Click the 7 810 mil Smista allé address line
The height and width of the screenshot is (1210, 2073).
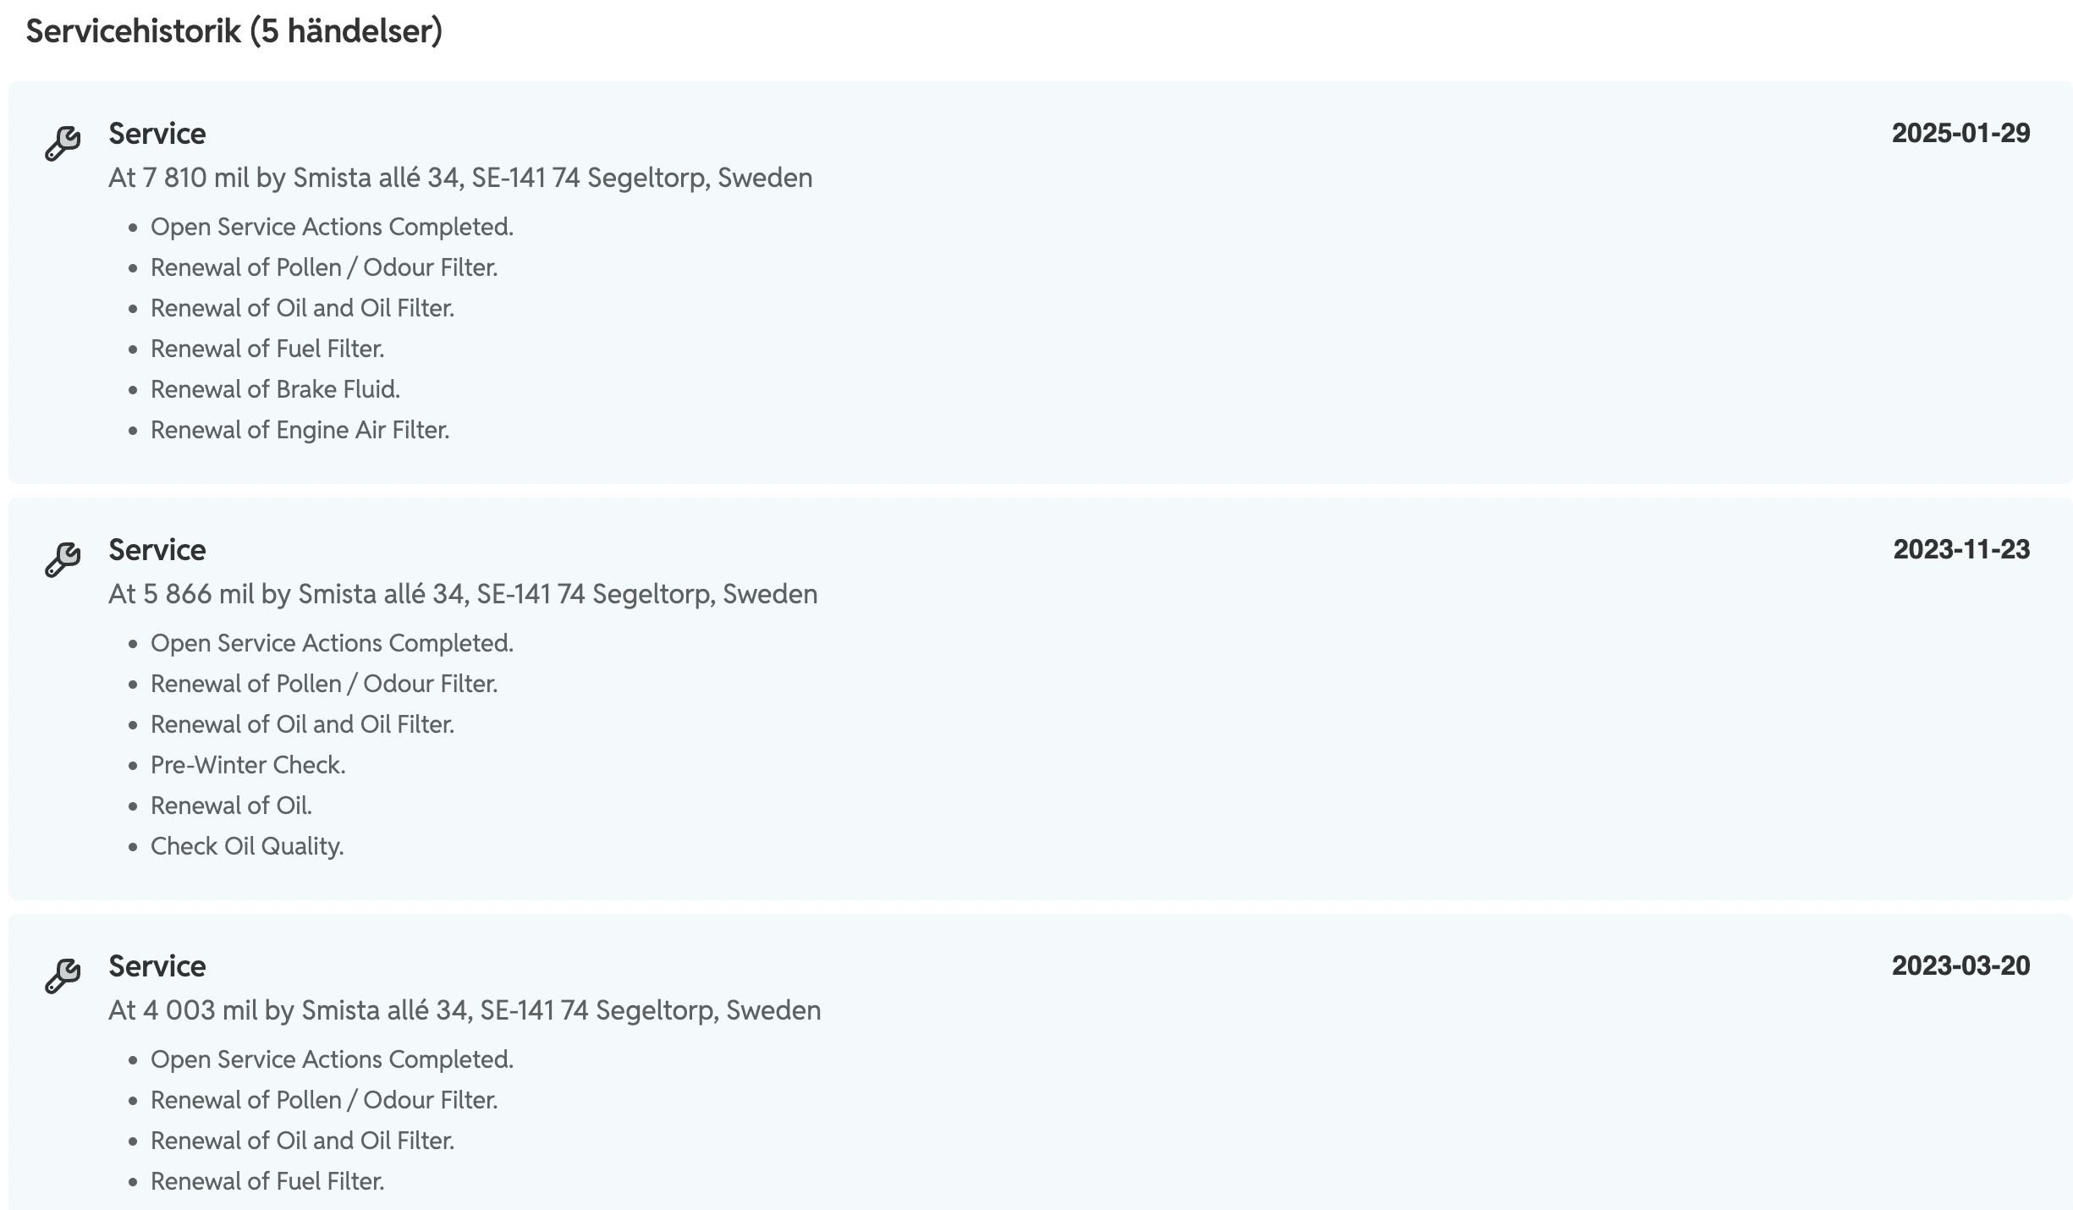tap(460, 178)
